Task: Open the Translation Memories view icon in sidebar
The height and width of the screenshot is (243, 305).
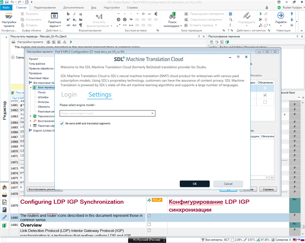Action: (x=5, y=225)
